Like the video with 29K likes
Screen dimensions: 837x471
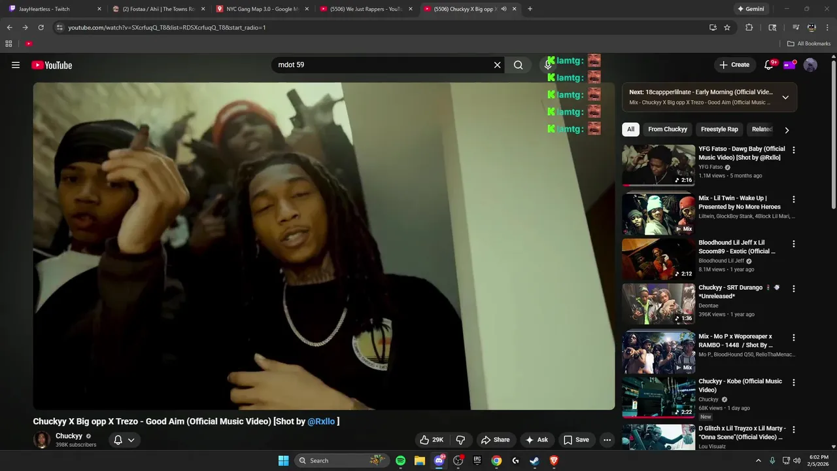click(x=432, y=440)
